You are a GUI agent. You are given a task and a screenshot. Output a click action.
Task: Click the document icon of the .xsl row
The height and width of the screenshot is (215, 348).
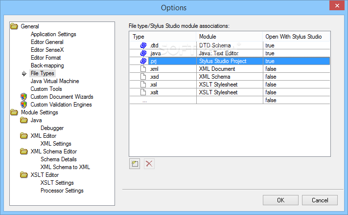click(143, 85)
